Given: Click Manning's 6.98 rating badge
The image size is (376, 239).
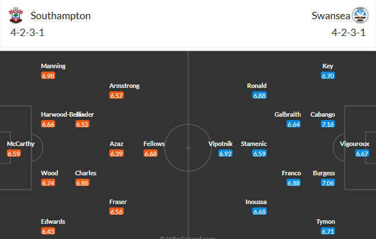Looking at the screenshot, I should tap(48, 76).
